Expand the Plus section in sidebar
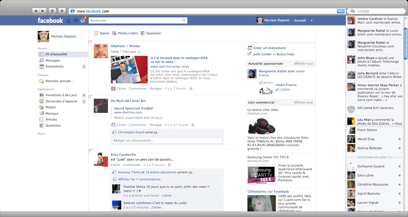This screenshot has width=408, height=217. [x=41, y=134]
